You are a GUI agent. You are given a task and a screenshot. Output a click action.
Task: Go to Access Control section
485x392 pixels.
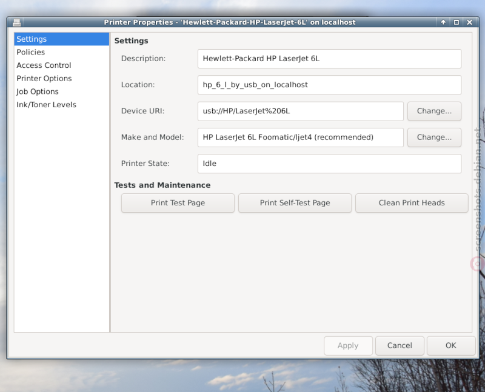pyautogui.click(x=62, y=65)
